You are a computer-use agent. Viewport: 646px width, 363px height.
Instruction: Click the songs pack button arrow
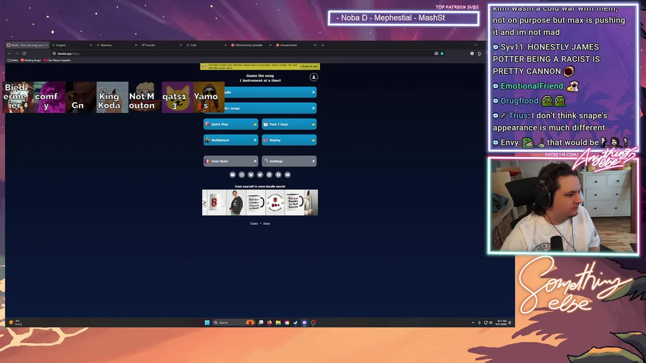(x=313, y=108)
